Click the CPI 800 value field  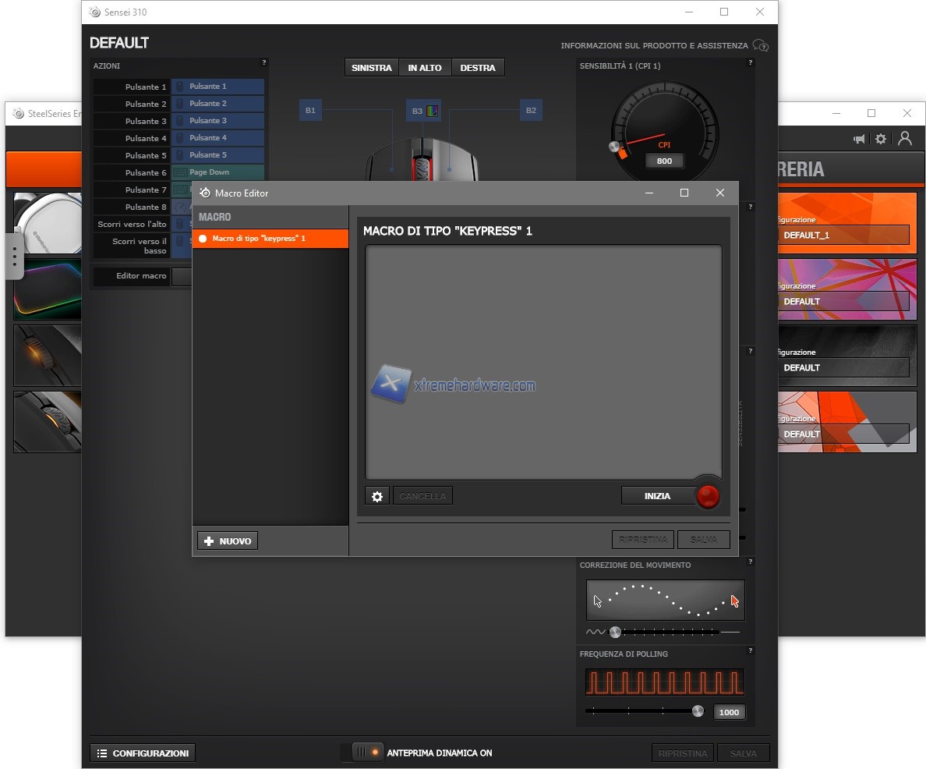(x=664, y=161)
